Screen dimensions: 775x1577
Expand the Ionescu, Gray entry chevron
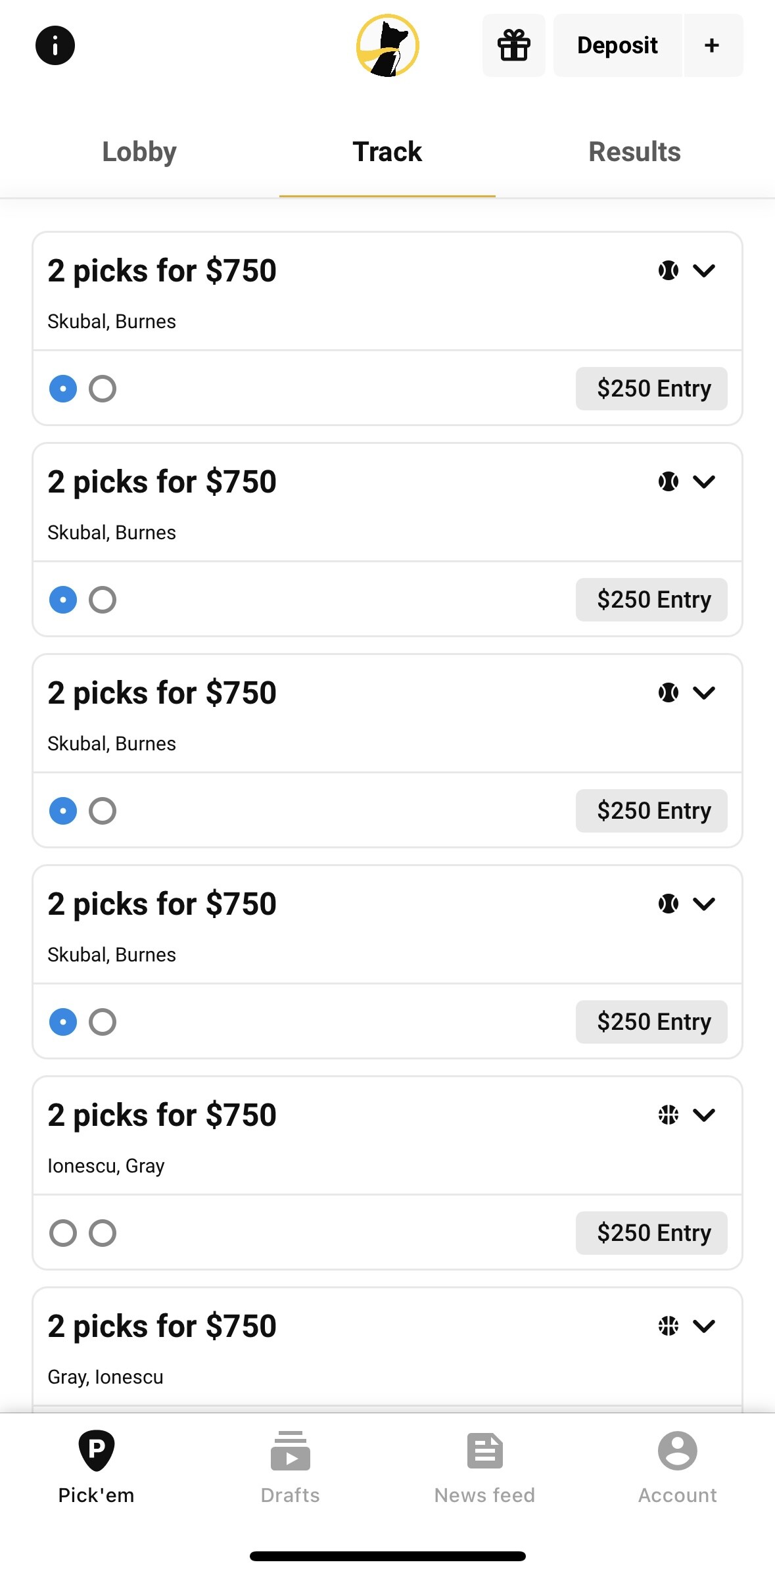(704, 1115)
